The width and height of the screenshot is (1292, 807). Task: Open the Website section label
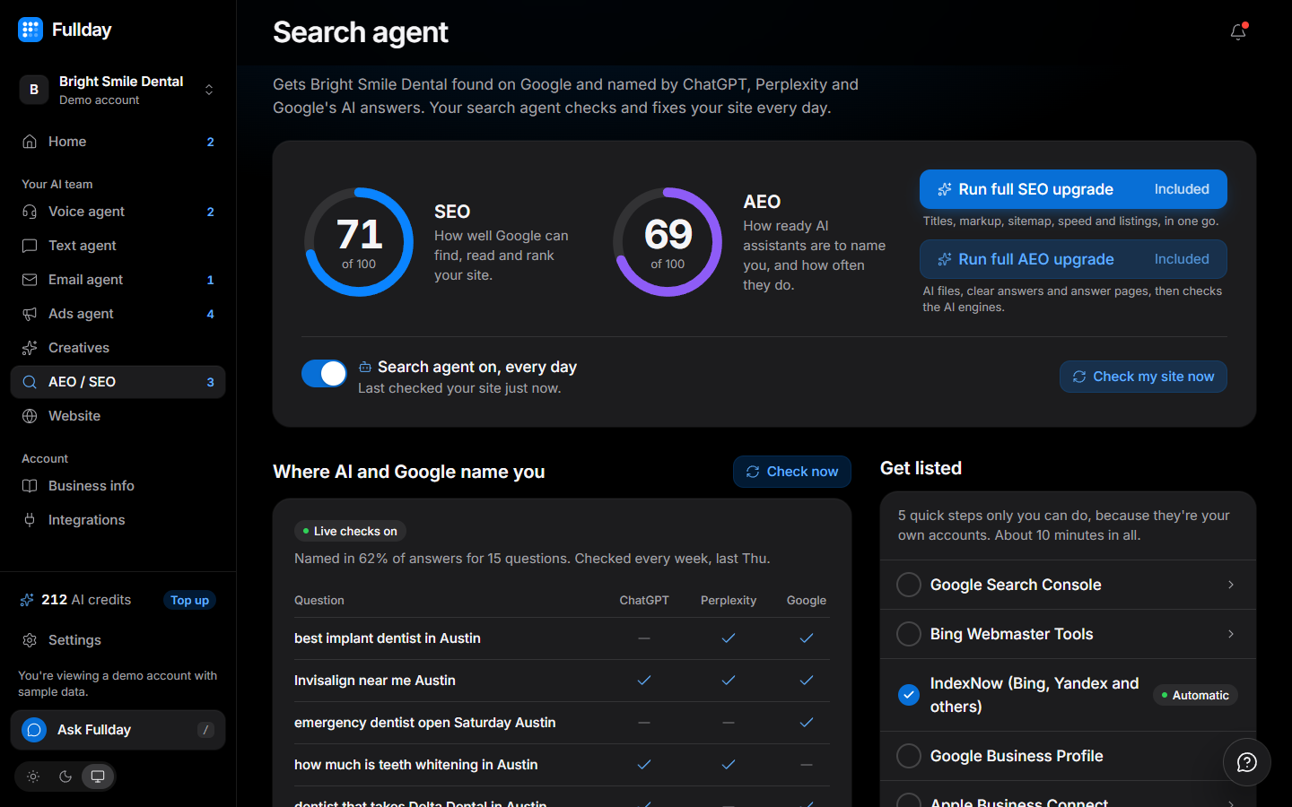[x=74, y=416]
